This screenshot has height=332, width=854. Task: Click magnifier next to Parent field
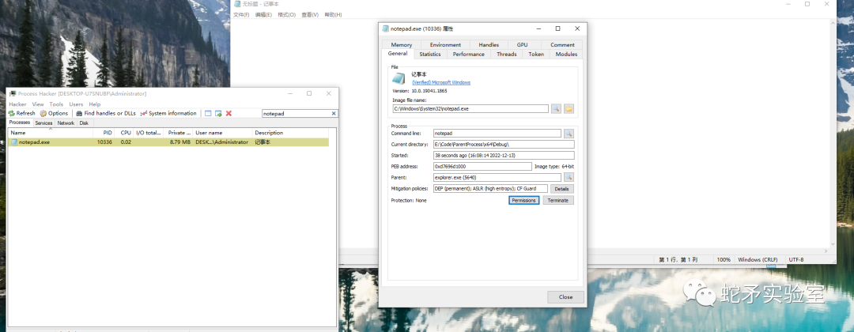pyautogui.click(x=568, y=177)
